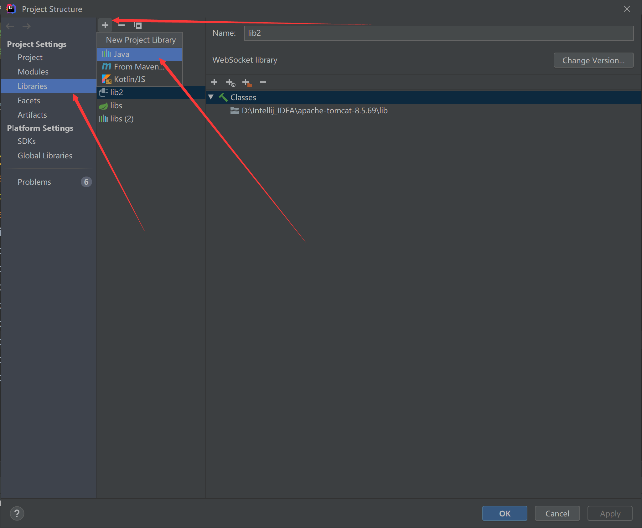Image resolution: width=642 pixels, height=528 pixels.
Task: Click the add new library plus icon
Action: click(x=105, y=25)
